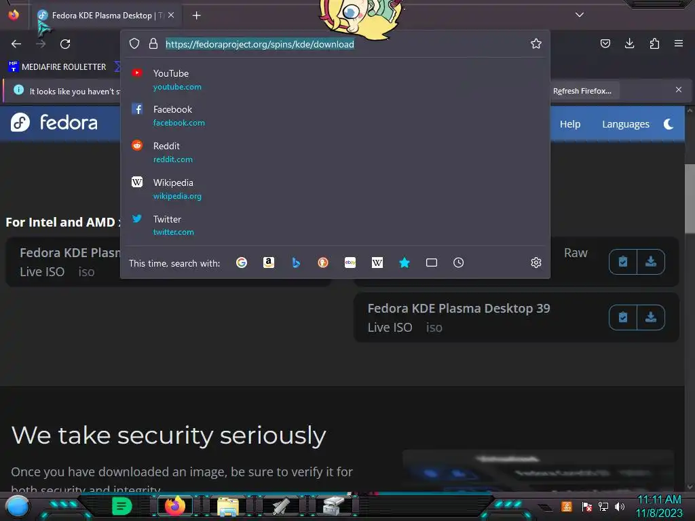This screenshot has width=695, height=521.
Task: Open the list all tabs dropdown arrow
Action: click(580, 15)
